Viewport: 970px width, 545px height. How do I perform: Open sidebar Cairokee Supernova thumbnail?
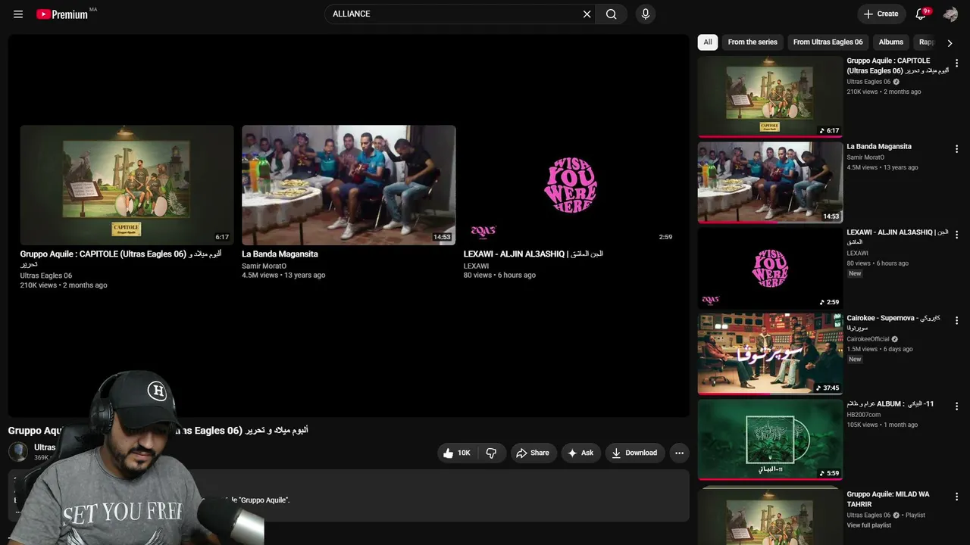pos(770,354)
